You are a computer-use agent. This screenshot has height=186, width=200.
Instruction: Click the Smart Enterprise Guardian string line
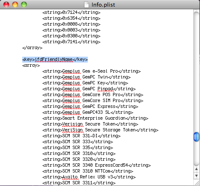click(x=95, y=118)
